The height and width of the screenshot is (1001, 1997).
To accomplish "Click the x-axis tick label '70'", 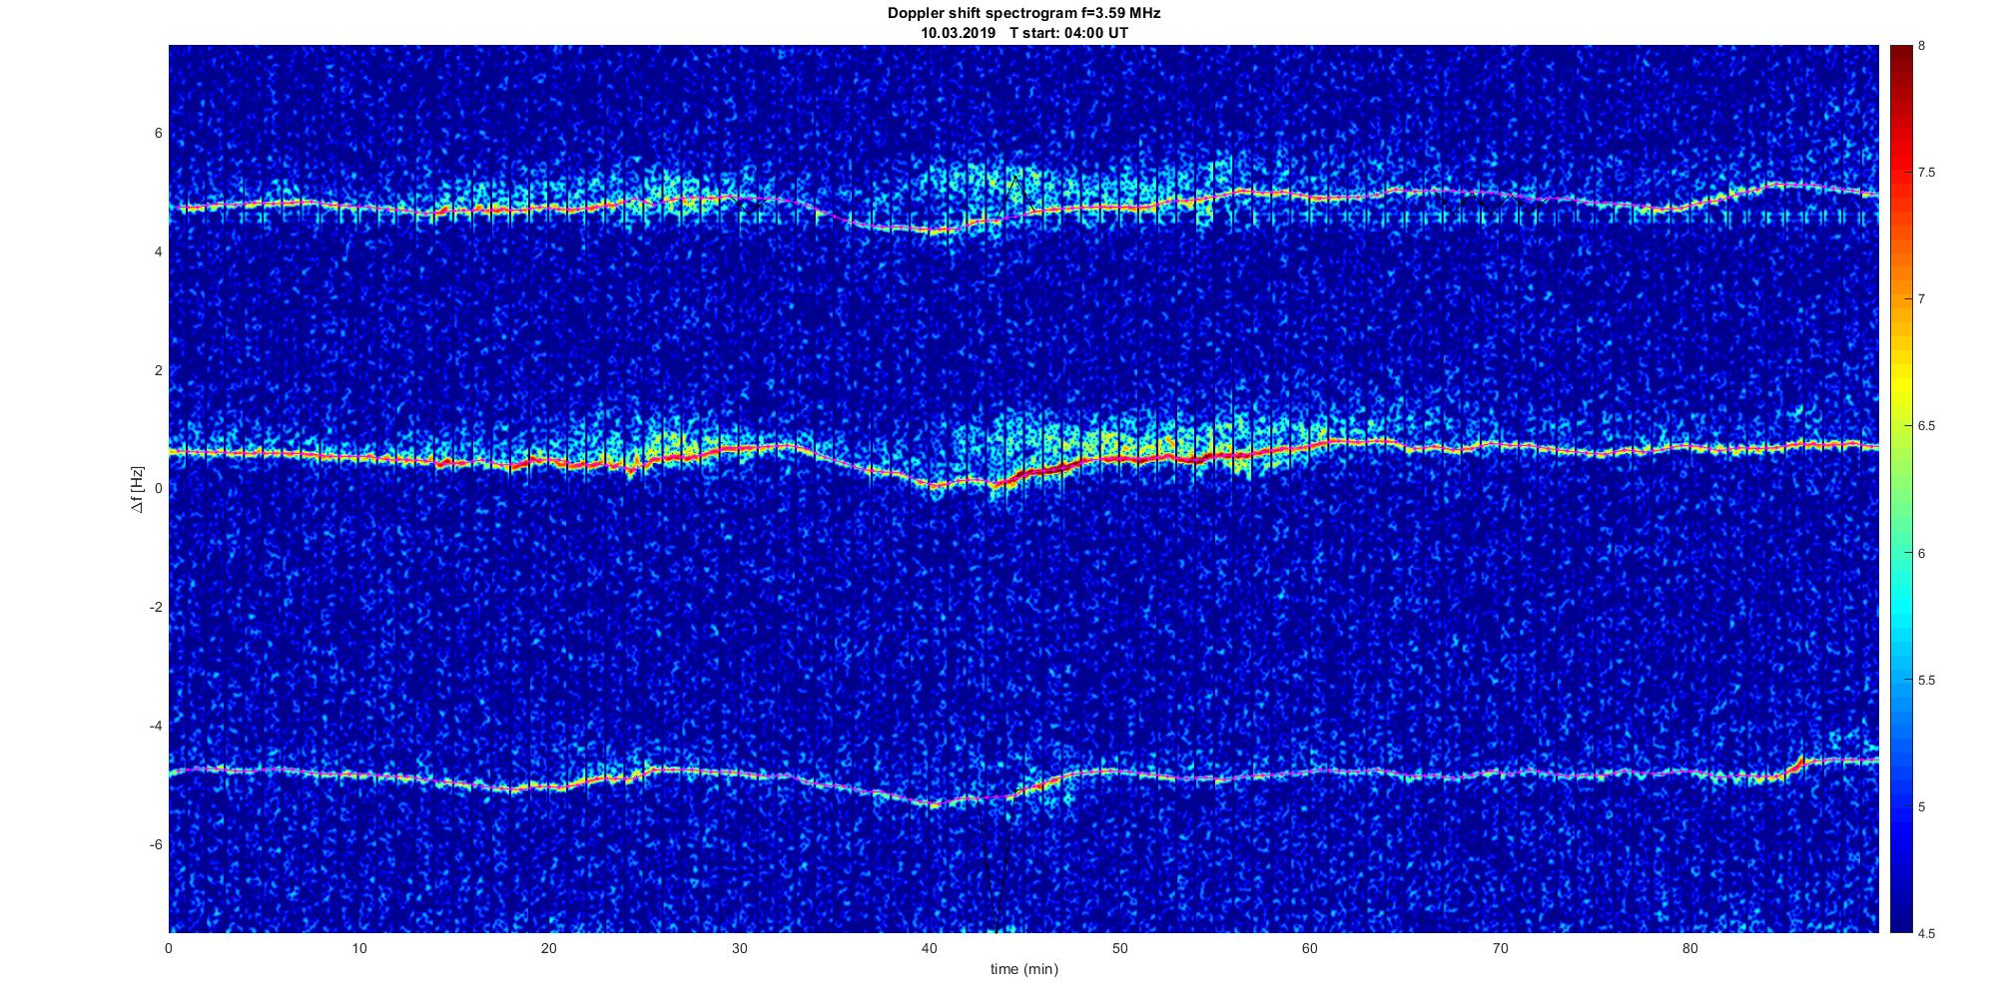I will tap(1500, 948).
